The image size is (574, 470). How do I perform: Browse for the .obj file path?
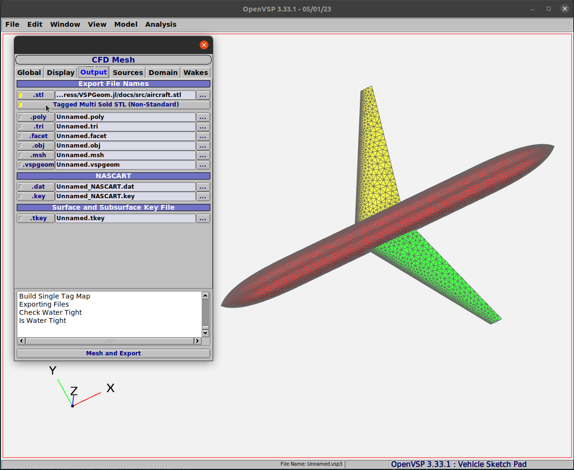click(x=203, y=146)
